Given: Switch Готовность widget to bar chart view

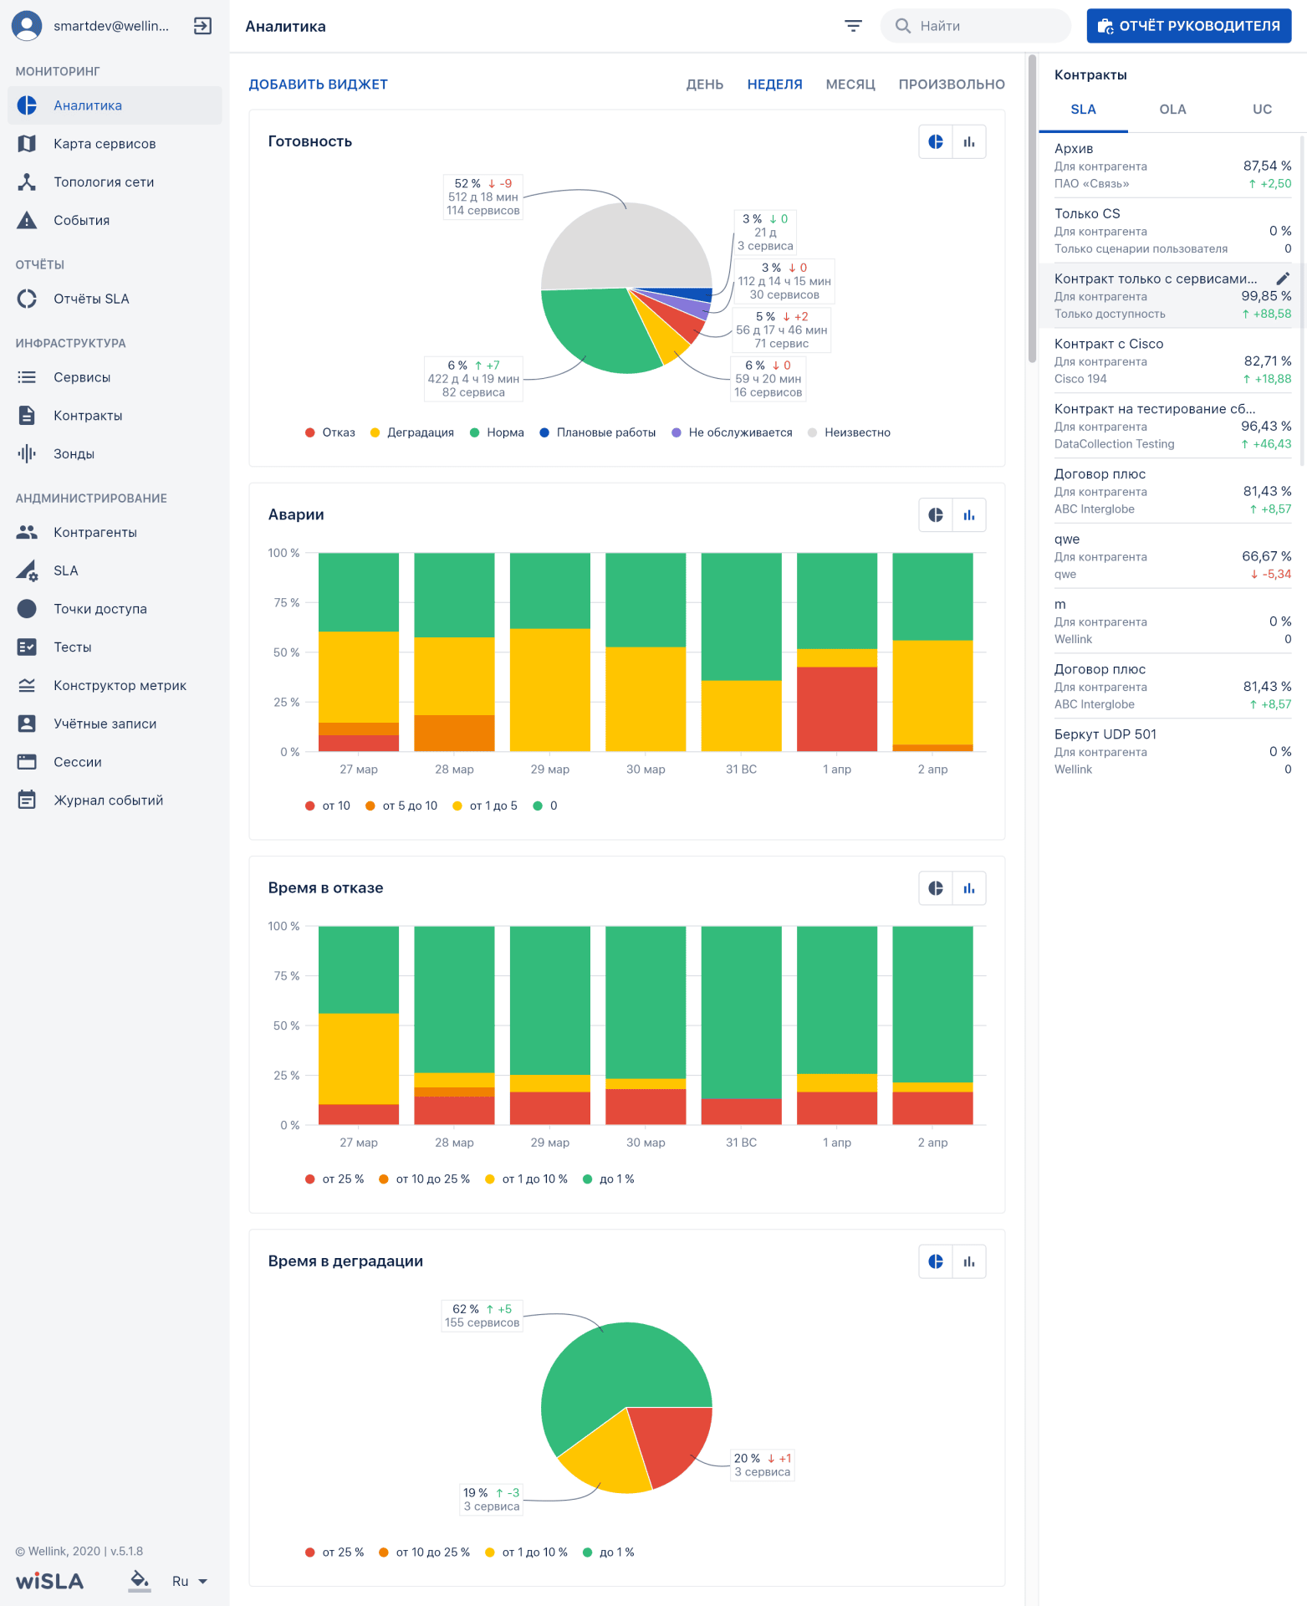Looking at the screenshot, I should [x=969, y=142].
